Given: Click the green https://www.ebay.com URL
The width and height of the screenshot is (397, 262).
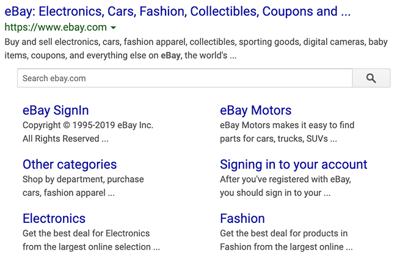Looking at the screenshot, I should click(x=55, y=27).
